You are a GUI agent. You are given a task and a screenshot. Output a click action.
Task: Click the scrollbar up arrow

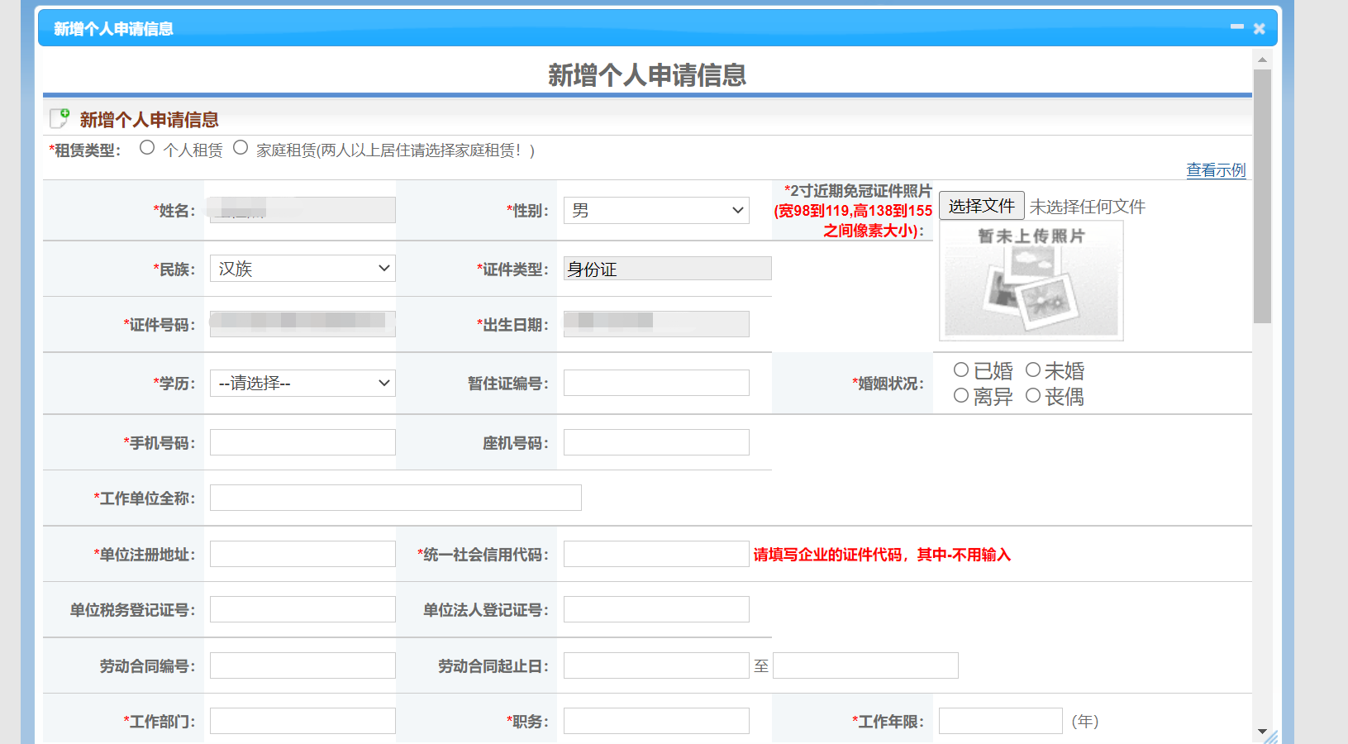tap(1262, 60)
